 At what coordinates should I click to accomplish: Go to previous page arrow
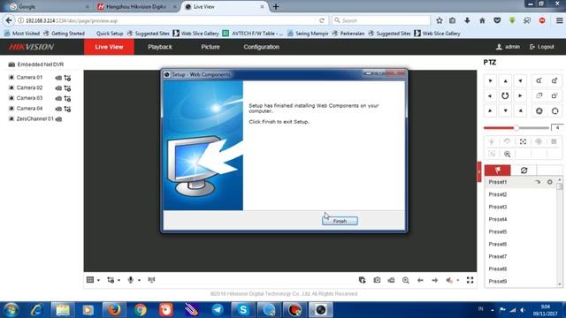click(x=420, y=280)
